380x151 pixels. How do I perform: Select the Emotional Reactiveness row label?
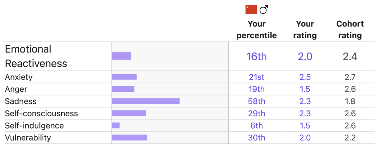click(36, 56)
